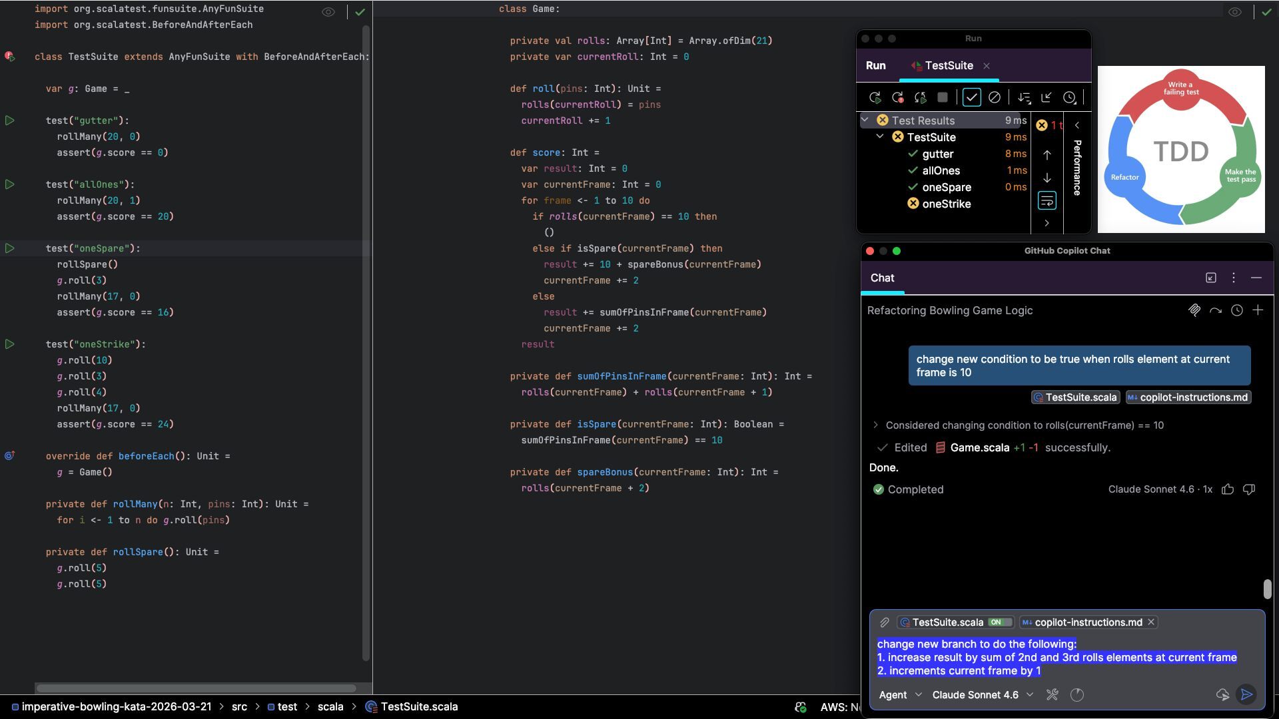Select the Chat tab

(882, 278)
